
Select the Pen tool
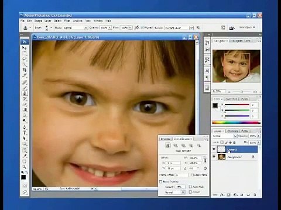(x=25, y=128)
